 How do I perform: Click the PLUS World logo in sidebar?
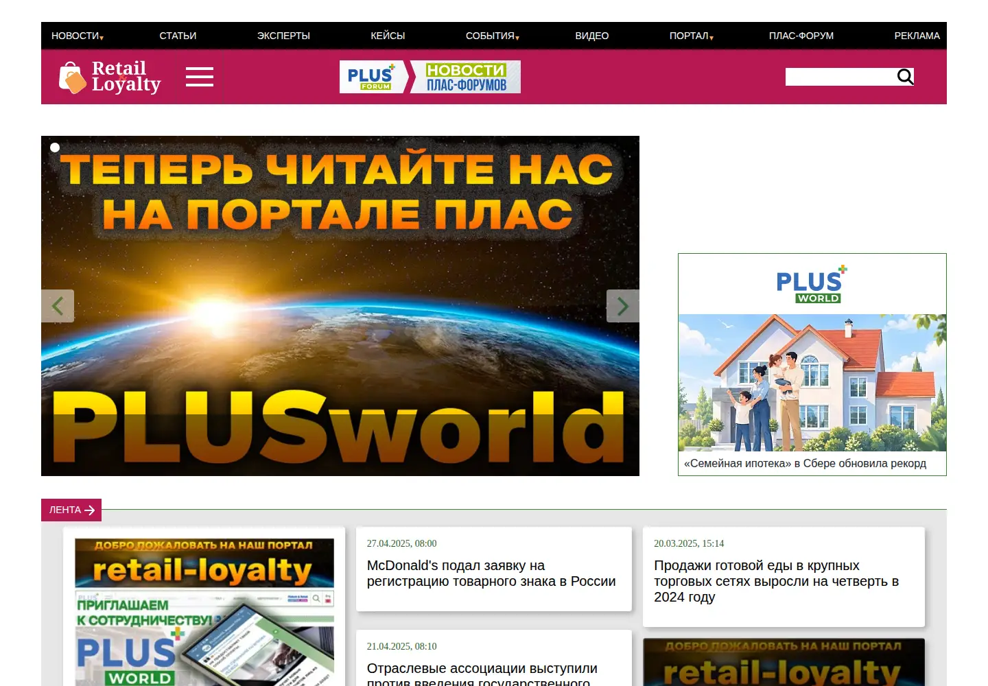coord(812,284)
